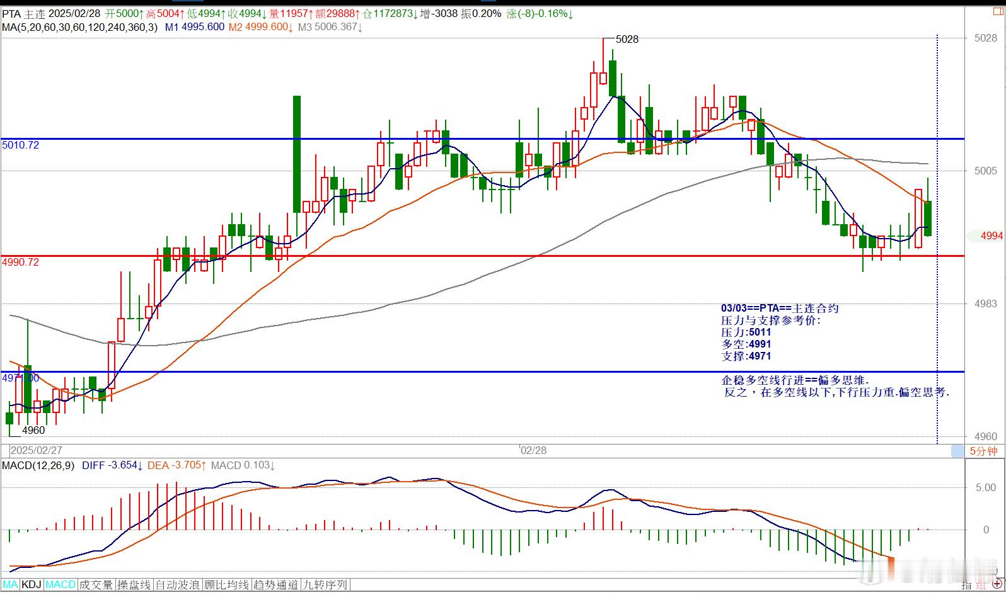
Task: Click the DEA -3.705 value
Action: coord(177,465)
